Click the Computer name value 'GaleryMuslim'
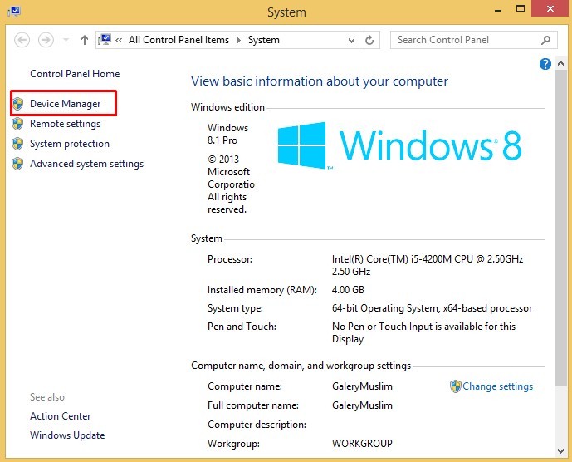572x462 pixels. click(362, 386)
